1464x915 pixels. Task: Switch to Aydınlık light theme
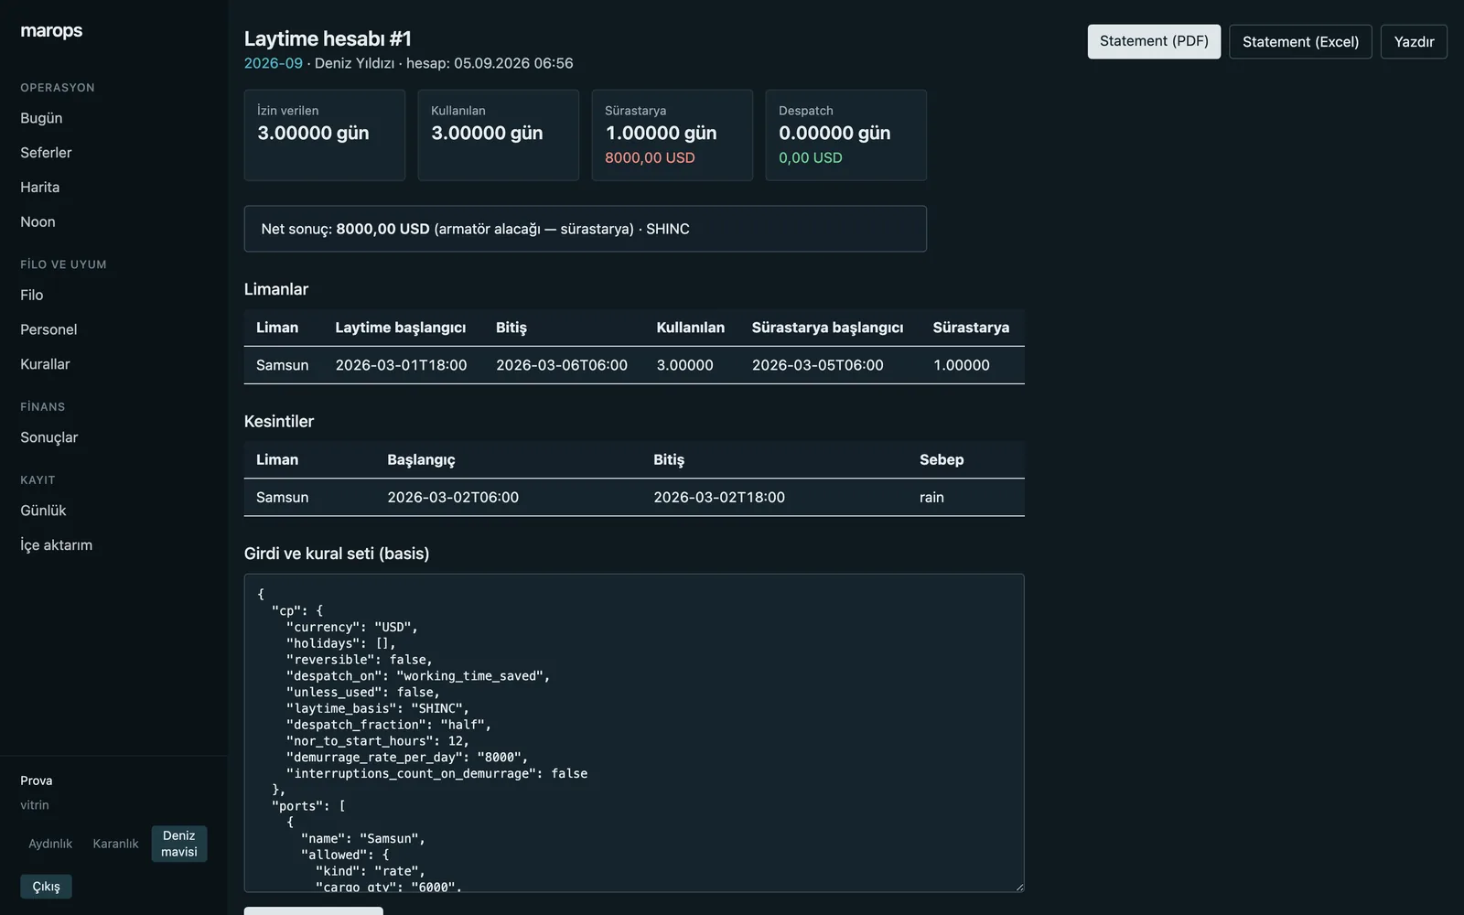pos(50,844)
